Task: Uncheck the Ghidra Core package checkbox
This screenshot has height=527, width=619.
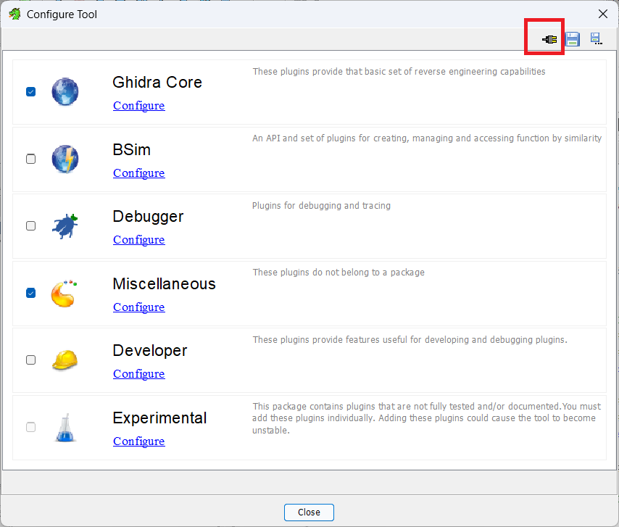Action: click(30, 91)
